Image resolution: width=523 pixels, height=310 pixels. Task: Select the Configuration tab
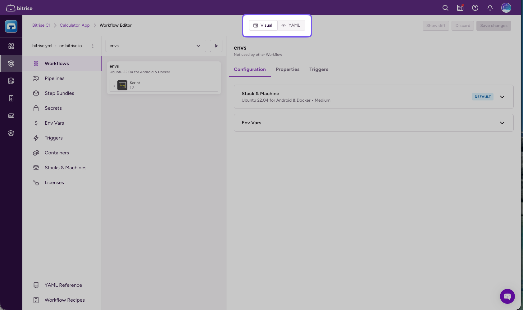(250, 69)
